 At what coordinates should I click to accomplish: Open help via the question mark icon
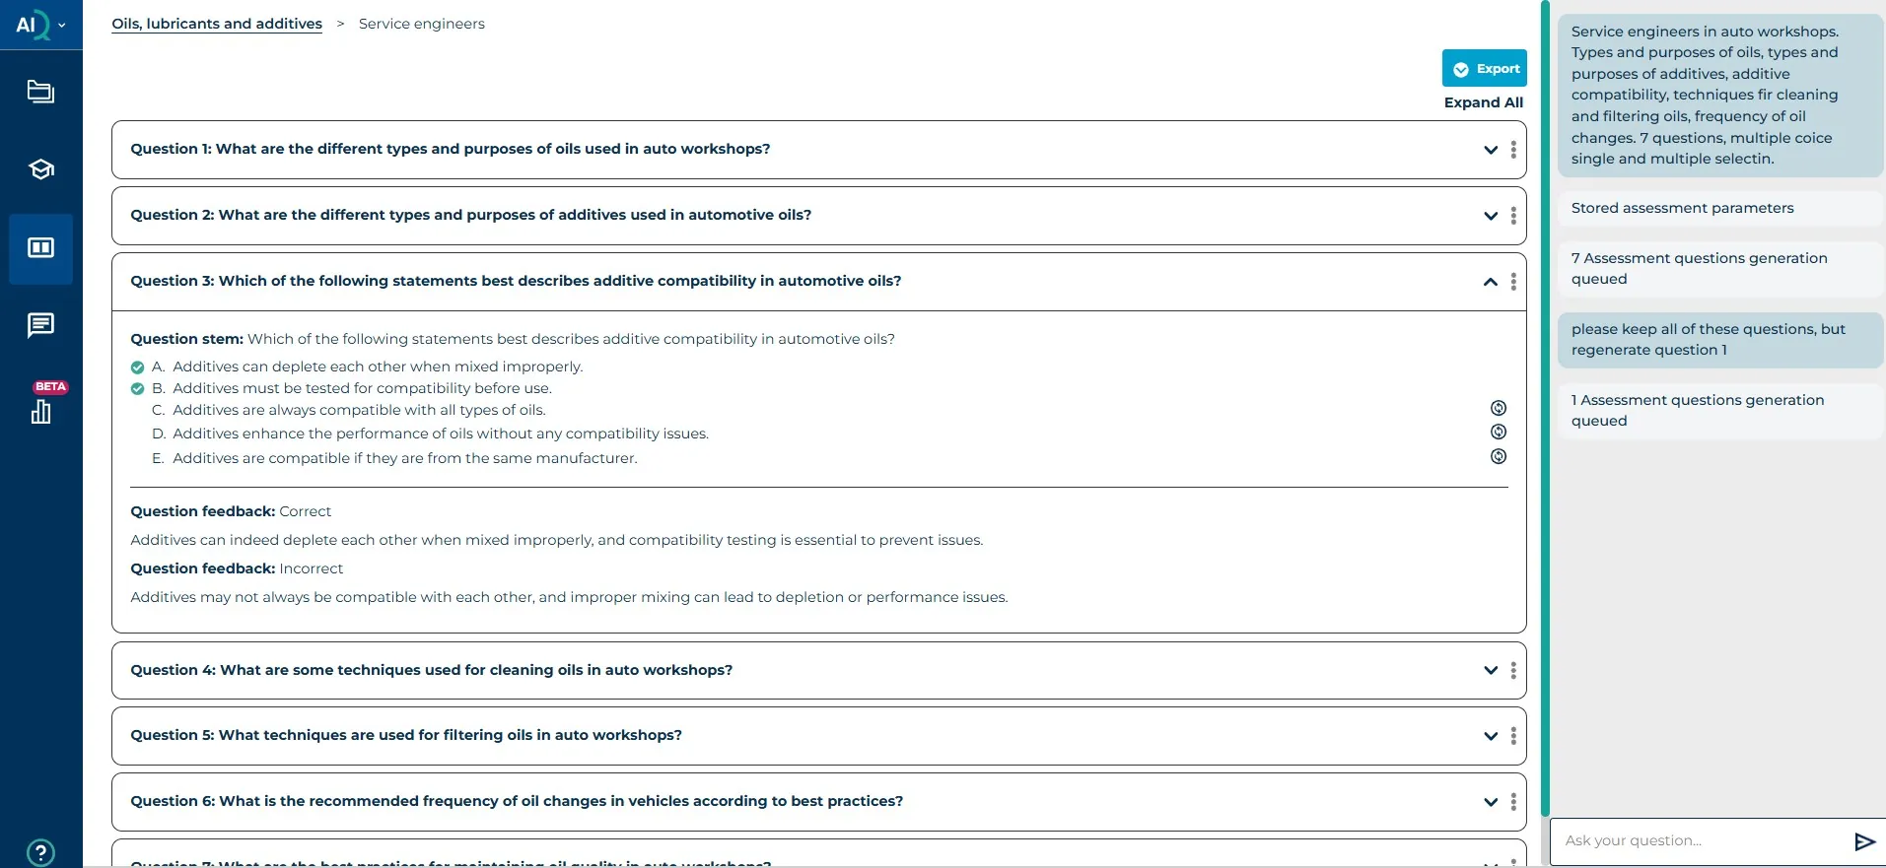40,851
